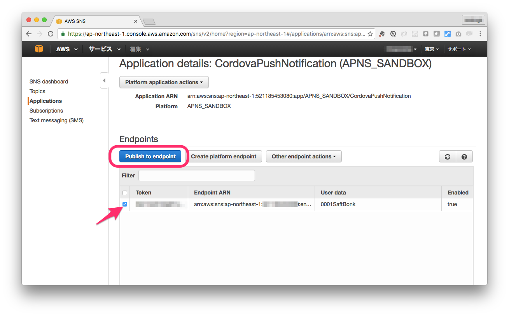
Task: Toggle the select-all endpoints checkbox
Action: tap(125, 193)
